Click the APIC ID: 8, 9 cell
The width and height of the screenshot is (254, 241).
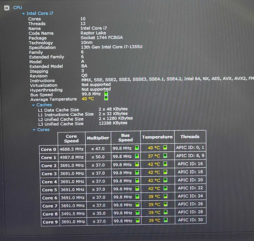(x=190, y=156)
